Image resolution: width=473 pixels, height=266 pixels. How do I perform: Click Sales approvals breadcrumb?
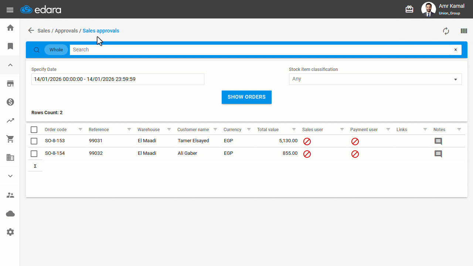[101, 31]
